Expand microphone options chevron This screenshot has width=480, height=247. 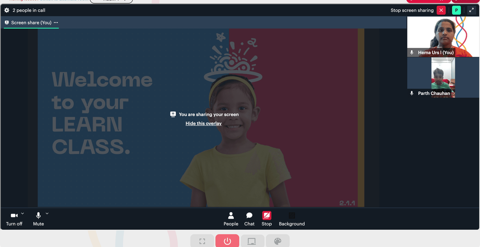pyautogui.click(x=47, y=213)
